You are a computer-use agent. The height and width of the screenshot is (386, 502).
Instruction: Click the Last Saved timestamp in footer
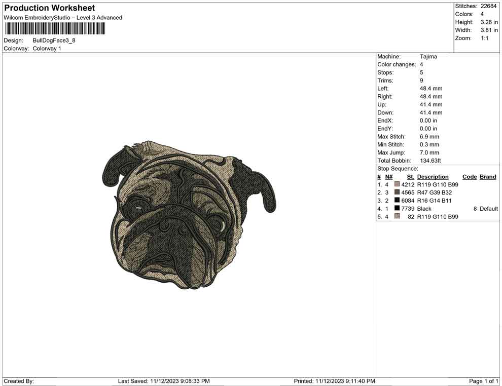click(164, 381)
